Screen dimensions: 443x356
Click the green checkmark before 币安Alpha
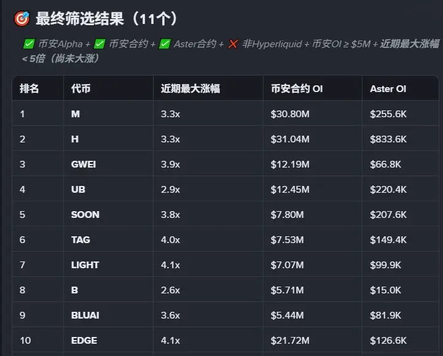pyautogui.click(x=29, y=44)
